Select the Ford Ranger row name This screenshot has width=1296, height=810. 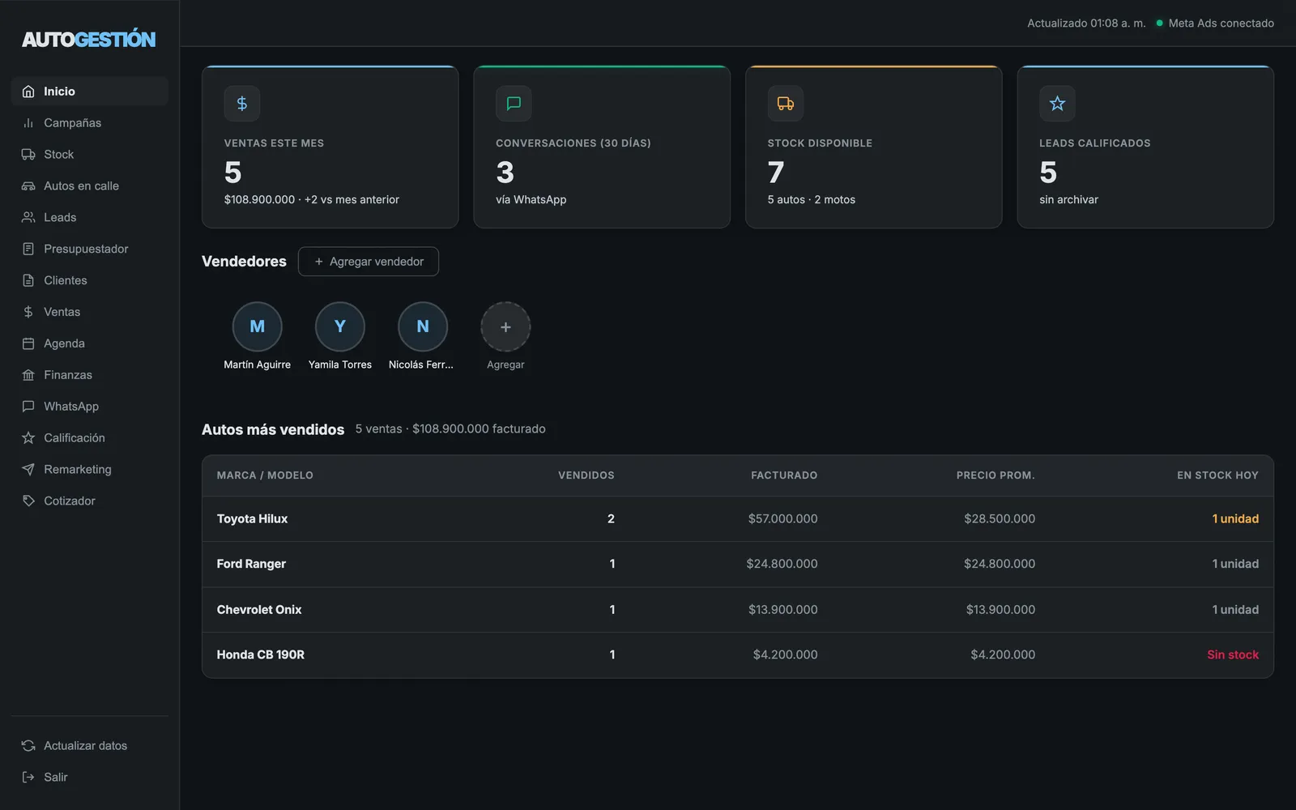click(x=251, y=564)
